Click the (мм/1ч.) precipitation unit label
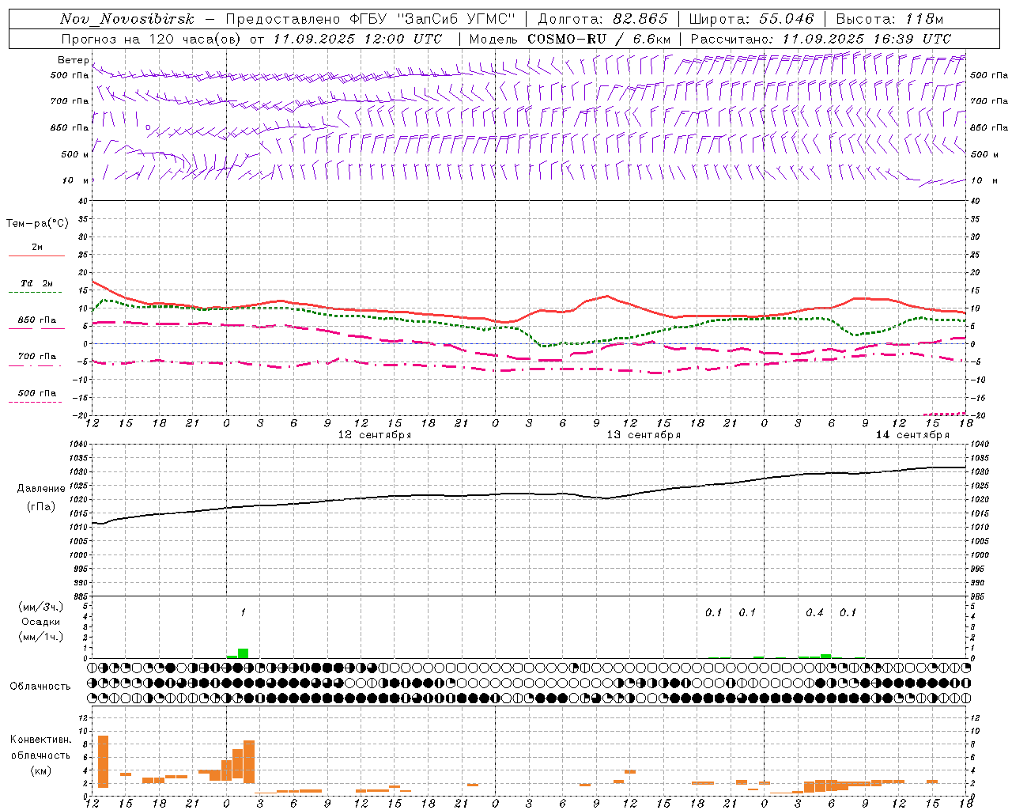This screenshot has height=810, width=1012. click(40, 637)
